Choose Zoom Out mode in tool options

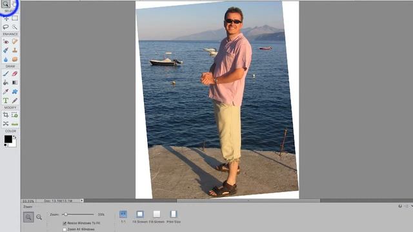click(x=39, y=217)
